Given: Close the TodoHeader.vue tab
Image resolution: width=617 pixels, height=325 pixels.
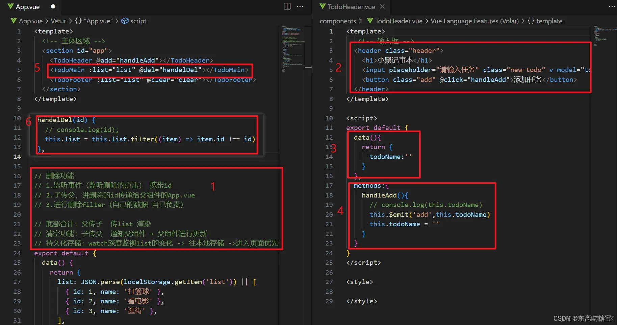Looking at the screenshot, I should point(382,6).
